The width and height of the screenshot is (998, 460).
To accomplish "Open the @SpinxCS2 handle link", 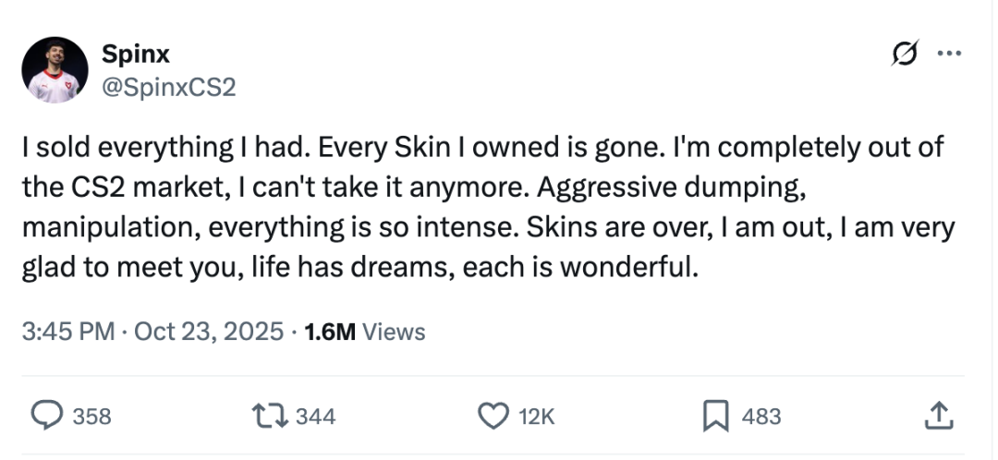I will coord(169,88).
